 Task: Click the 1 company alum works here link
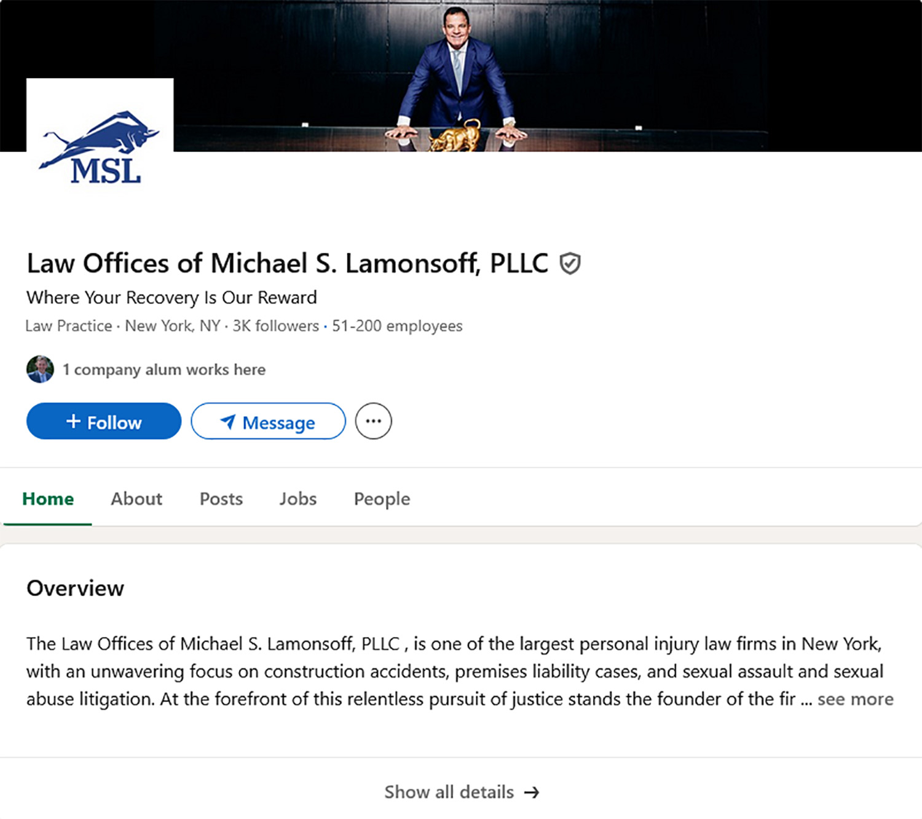pos(164,370)
